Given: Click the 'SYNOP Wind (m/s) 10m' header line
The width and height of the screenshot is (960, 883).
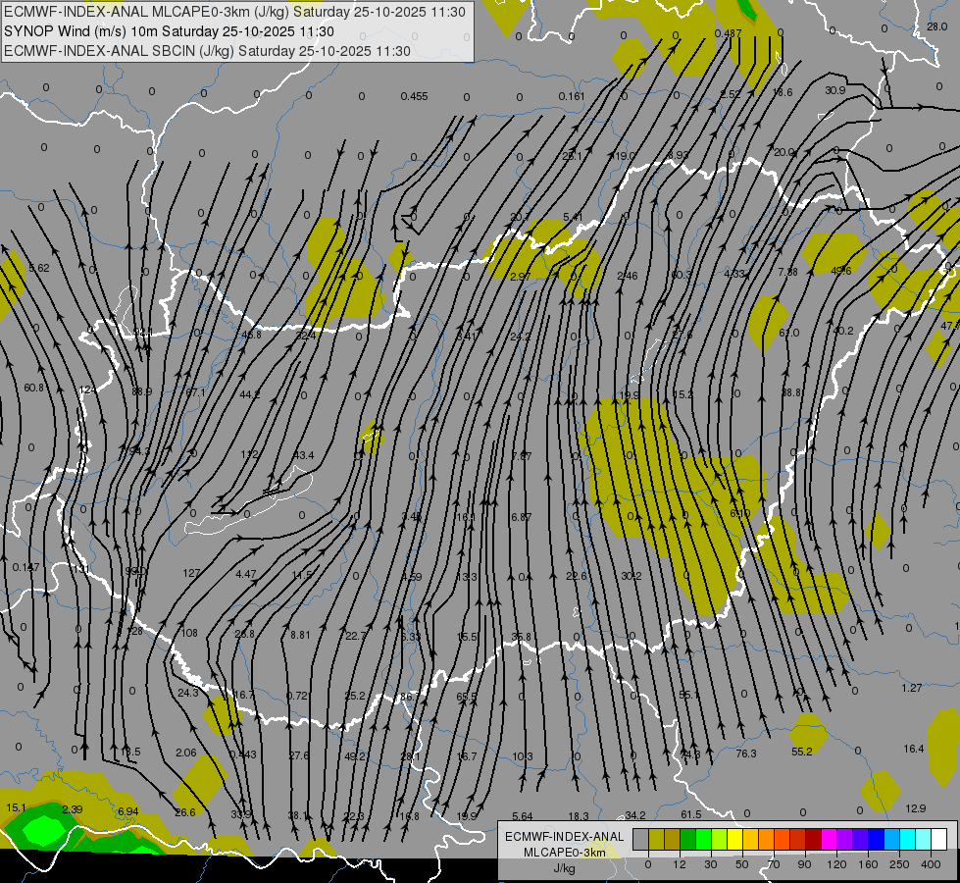Looking at the screenshot, I should [x=169, y=31].
